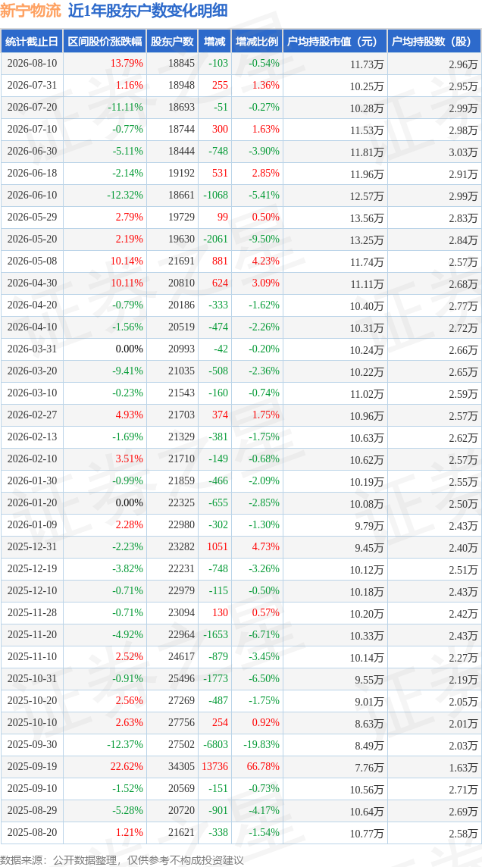Click the 66.78% change ratio cell
This screenshot has width=482, height=867.
point(261,766)
